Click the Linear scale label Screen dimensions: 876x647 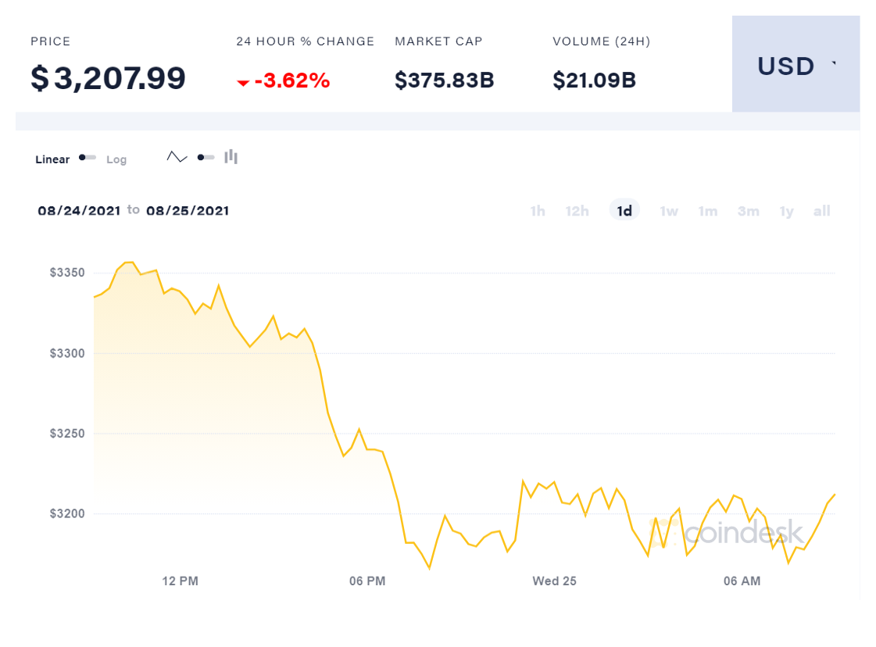pos(52,159)
